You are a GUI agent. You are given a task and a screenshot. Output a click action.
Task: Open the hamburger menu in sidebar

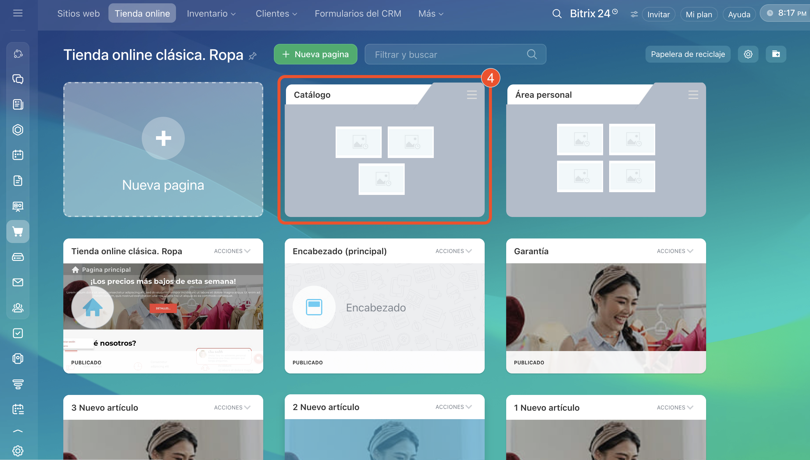[18, 13]
